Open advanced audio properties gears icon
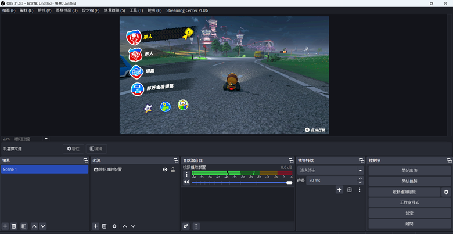This screenshot has height=234, width=453. (x=186, y=226)
